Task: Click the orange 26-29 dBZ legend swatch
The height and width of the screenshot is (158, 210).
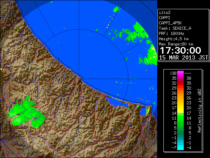Action: [180, 93]
